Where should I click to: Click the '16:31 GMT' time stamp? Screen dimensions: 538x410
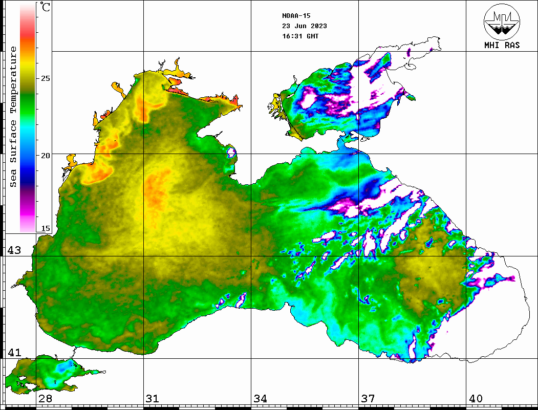tap(300, 36)
